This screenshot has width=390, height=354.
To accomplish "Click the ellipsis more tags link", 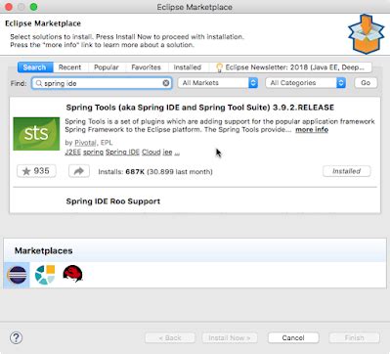I will 177,153.
